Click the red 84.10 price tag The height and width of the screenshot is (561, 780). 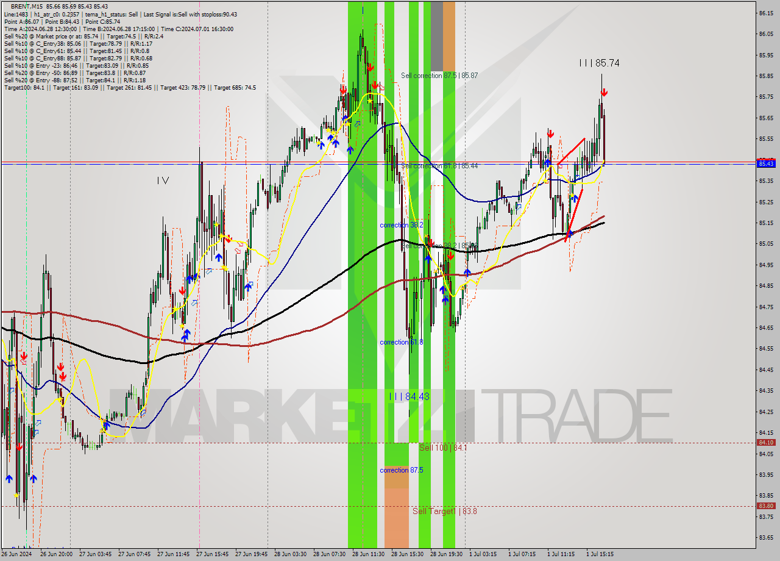click(766, 443)
